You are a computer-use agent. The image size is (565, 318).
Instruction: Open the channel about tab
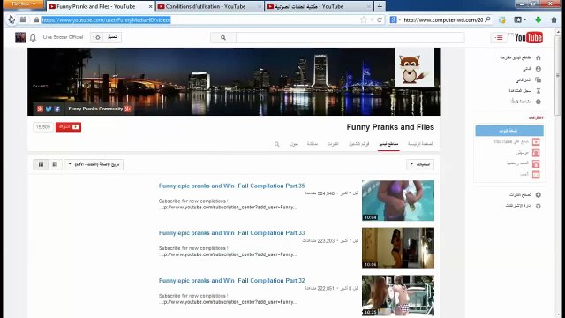(x=293, y=144)
